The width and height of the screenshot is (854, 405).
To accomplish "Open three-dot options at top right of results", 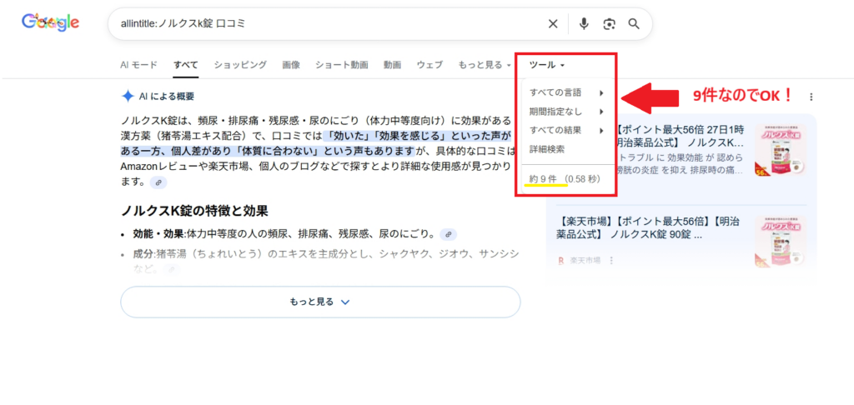I will click(811, 97).
